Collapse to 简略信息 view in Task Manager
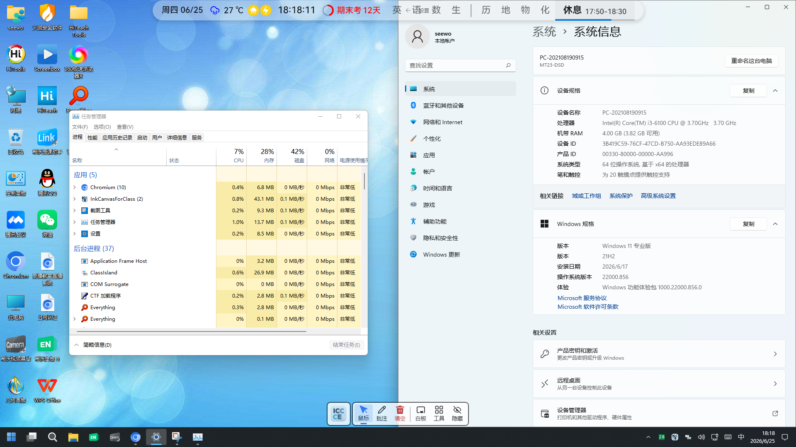The height and width of the screenshot is (447, 796). pos(93,345)
